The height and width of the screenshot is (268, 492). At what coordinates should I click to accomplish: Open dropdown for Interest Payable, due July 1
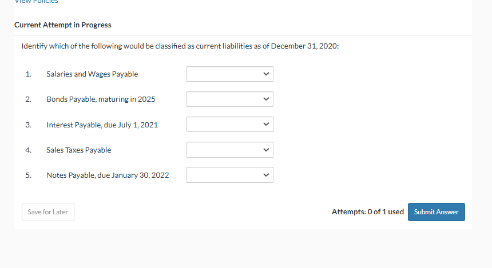(229, 124)
